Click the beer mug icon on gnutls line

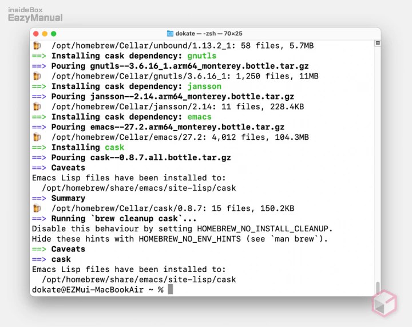click(37, 76)
